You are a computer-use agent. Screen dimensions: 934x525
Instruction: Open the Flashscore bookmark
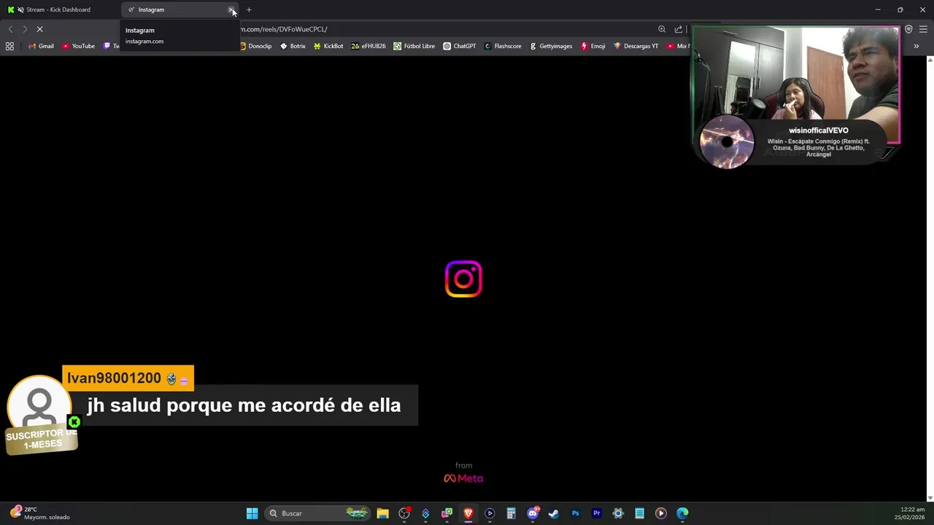[x=503, y=46]
